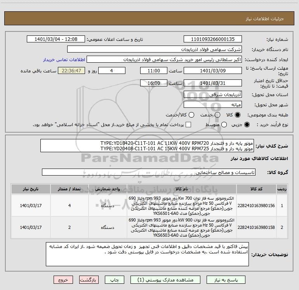Click response deadline date 1401/03/09 field
This screenshot has width=299, height=290.
pyautogui.click(x=213, y=70)
